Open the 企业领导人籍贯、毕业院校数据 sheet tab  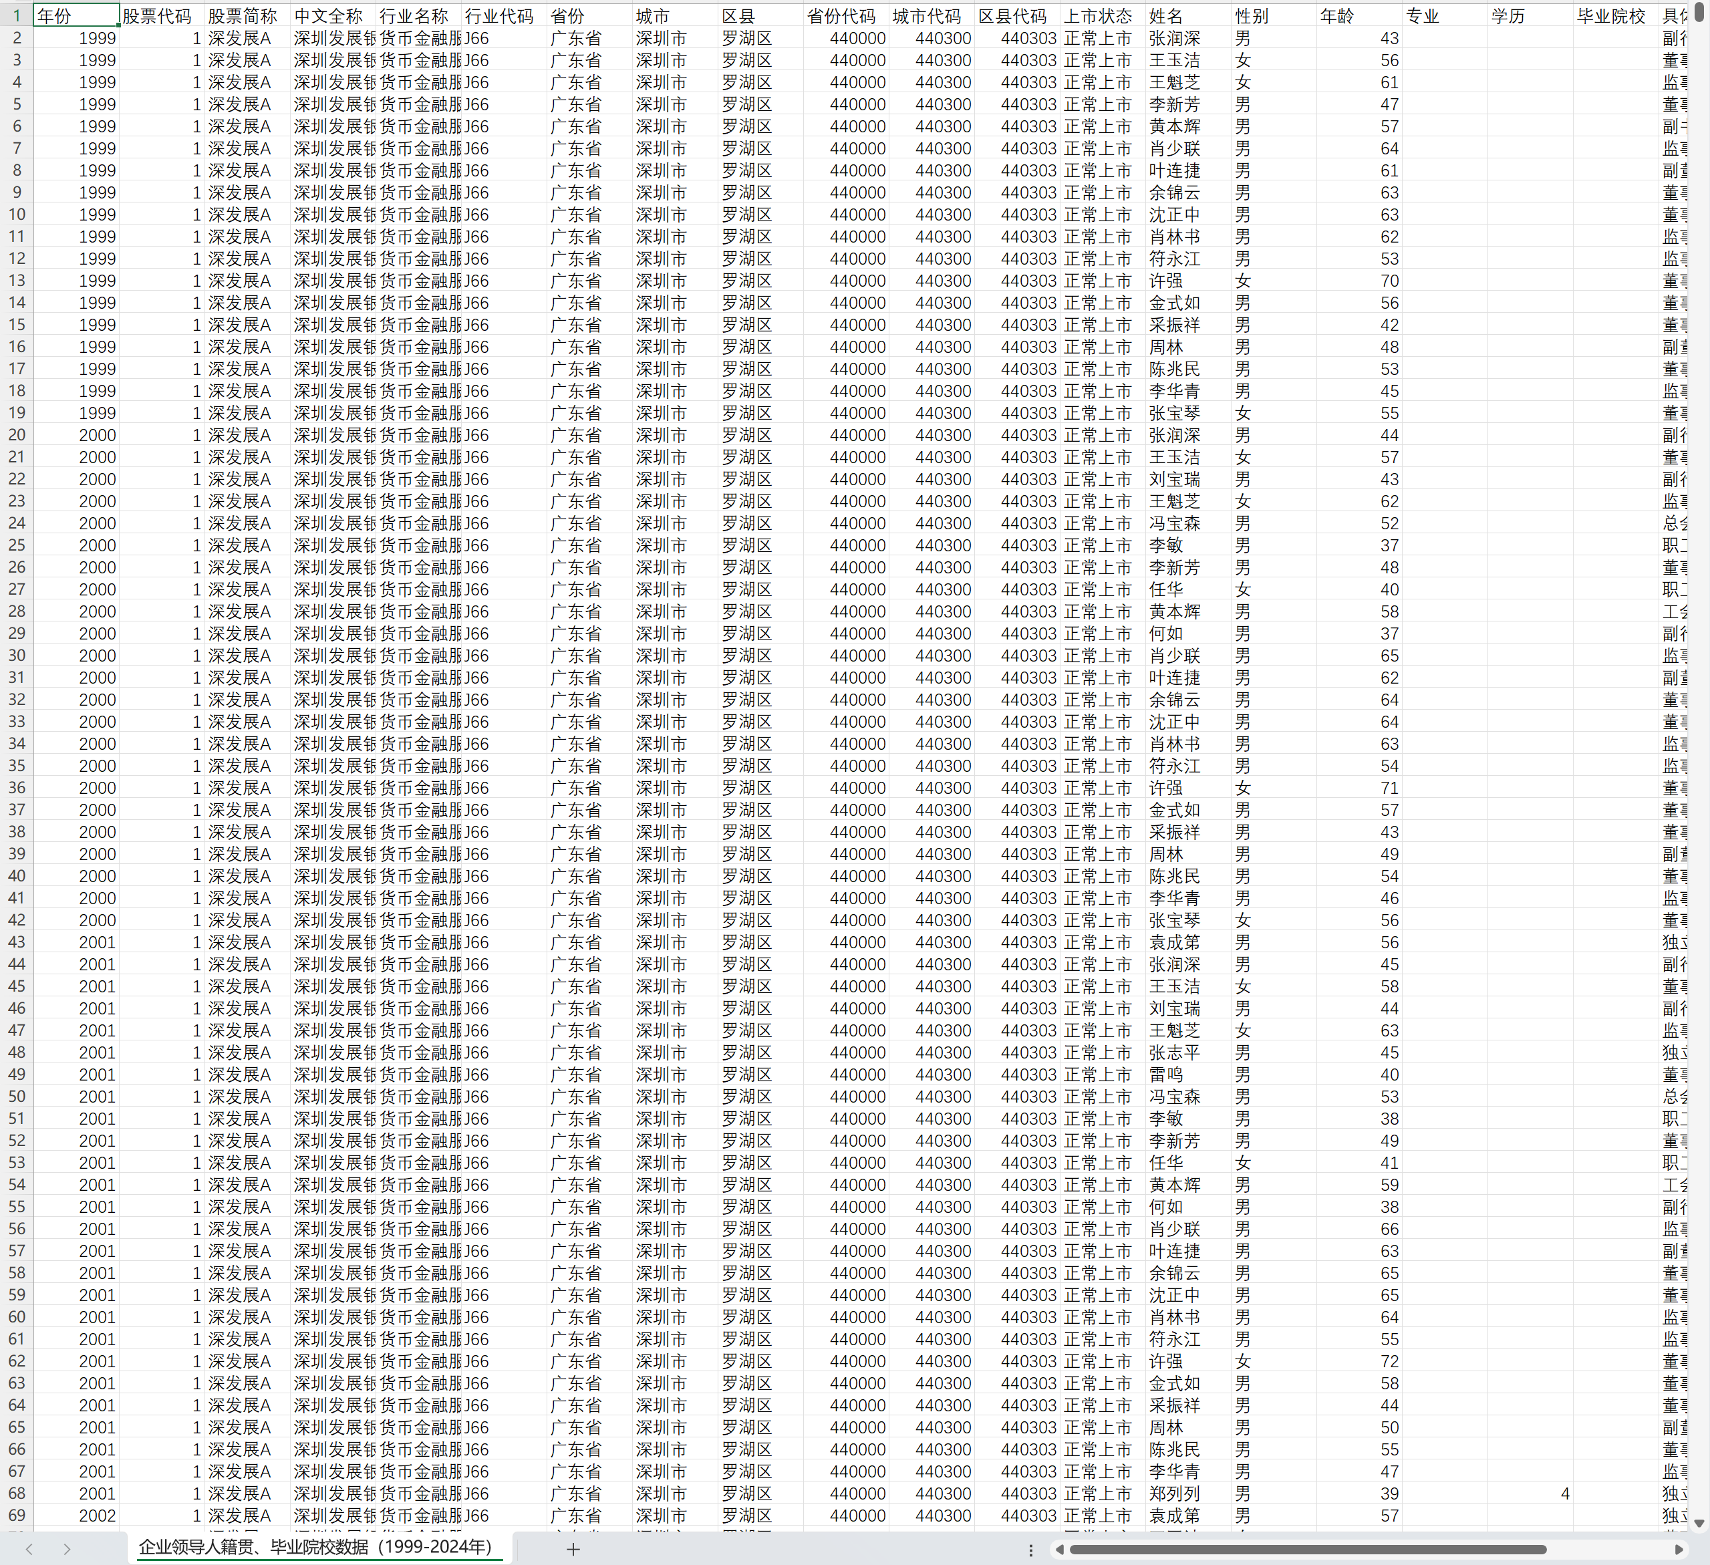pos(315,1547)
